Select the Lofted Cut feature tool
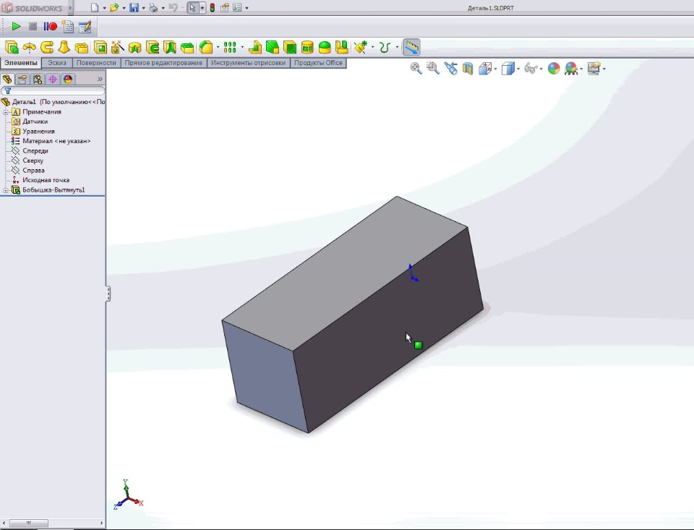 tap(169, 47)
